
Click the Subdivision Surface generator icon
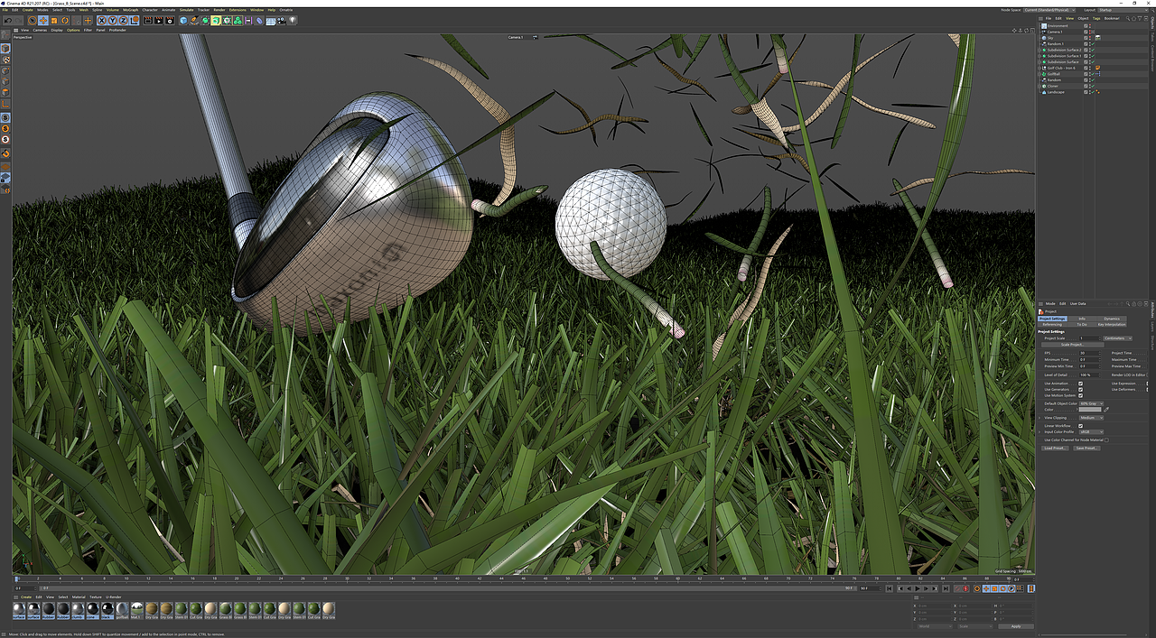point(205,20)
